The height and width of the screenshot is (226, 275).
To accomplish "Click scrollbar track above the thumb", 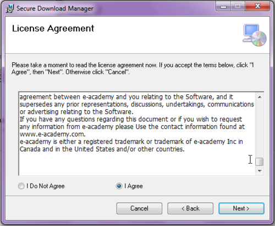I will 260,129.
